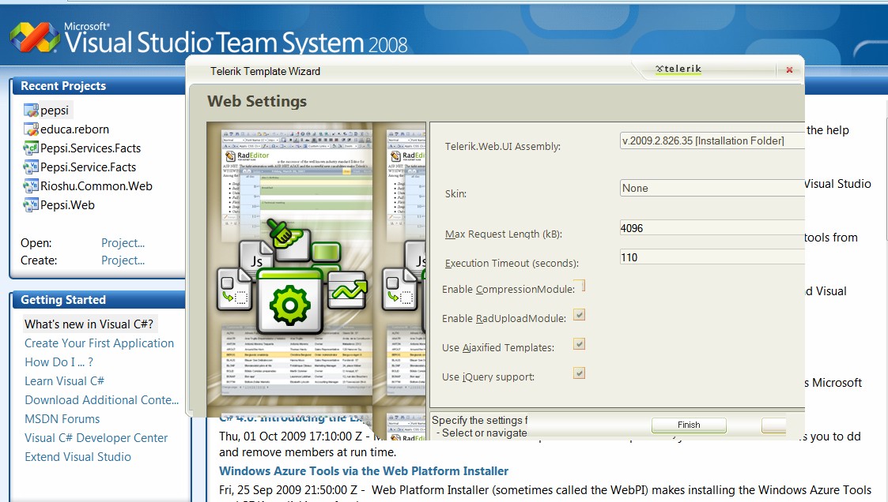Viewport: 888px width, 502px height.
Task: Toggle the Use Ajaxified Templates checkbox
Action: click(579, 343)
